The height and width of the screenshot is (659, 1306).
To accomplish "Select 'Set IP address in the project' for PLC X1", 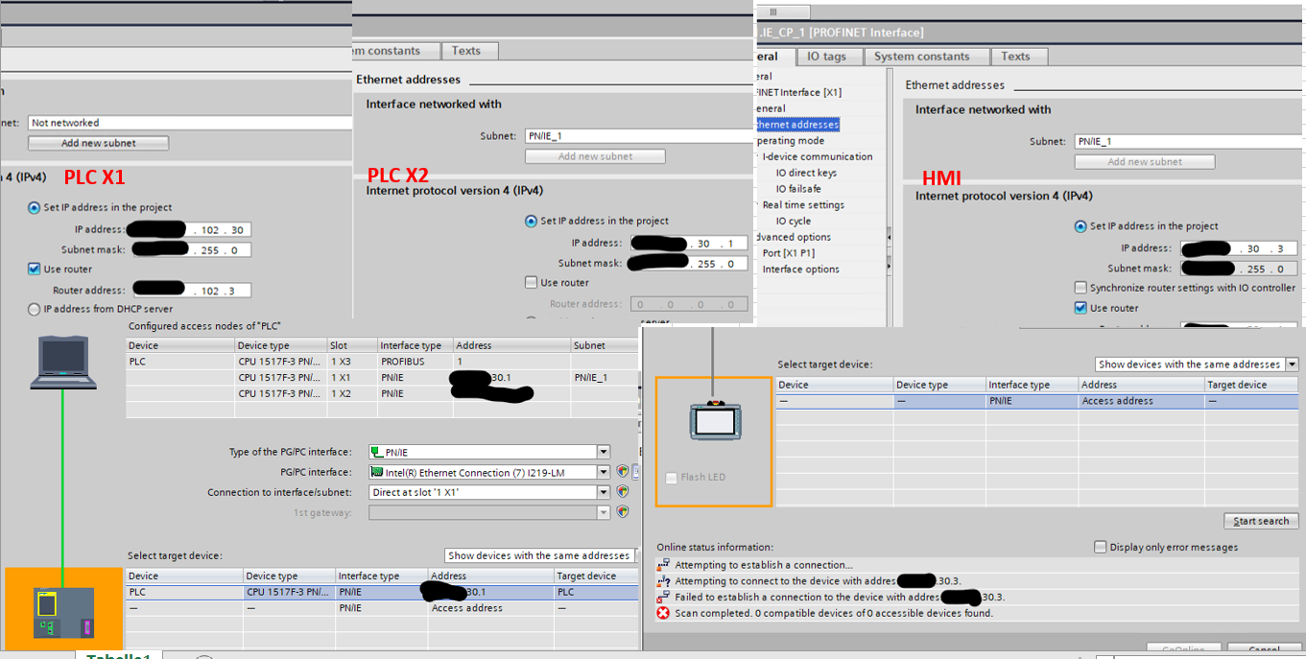I will 35,207.
